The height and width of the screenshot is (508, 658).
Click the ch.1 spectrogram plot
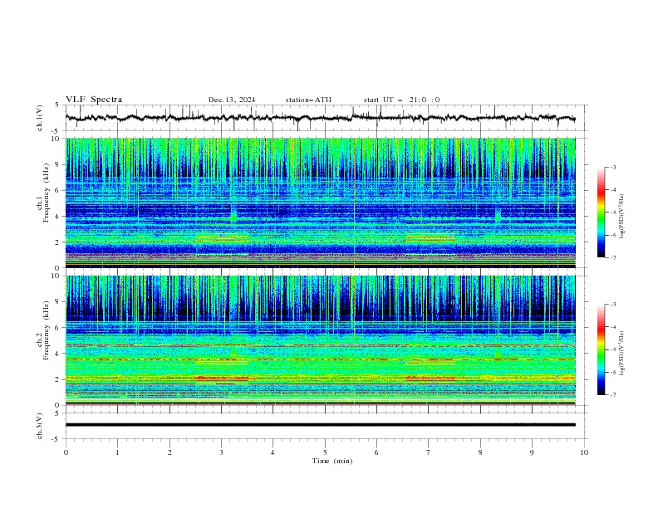point(321,203)
